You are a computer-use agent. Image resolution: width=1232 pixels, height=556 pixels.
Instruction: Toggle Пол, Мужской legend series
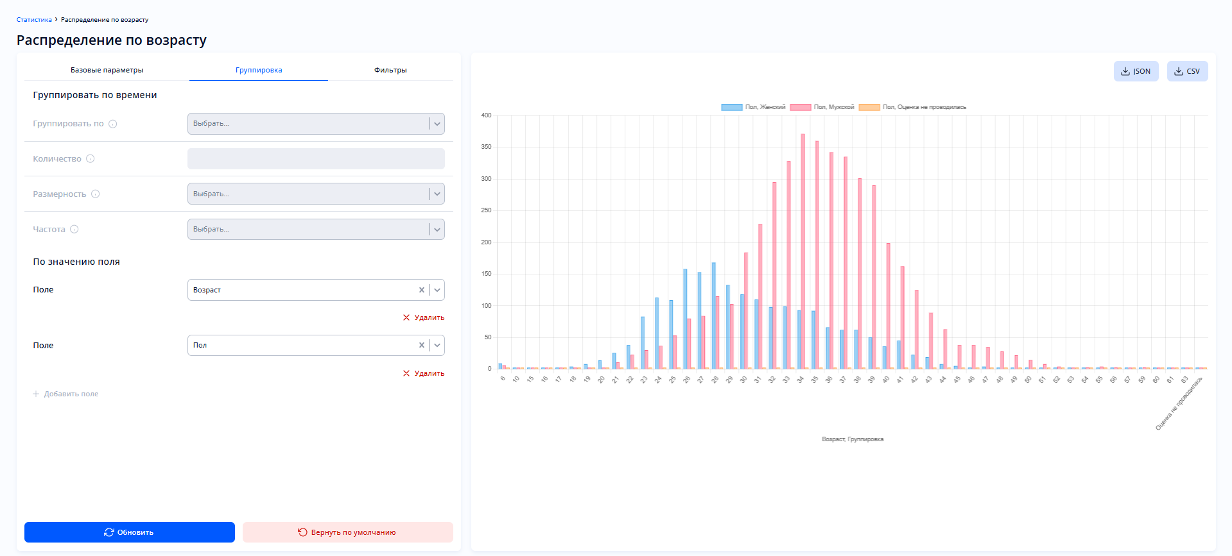pos(822,107)
